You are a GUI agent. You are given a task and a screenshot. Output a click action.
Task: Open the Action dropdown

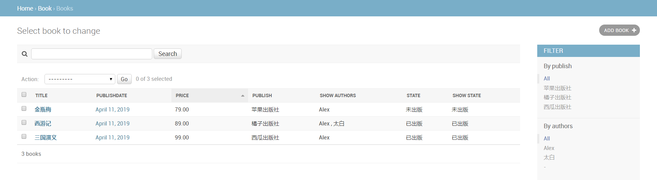point(80,79)
